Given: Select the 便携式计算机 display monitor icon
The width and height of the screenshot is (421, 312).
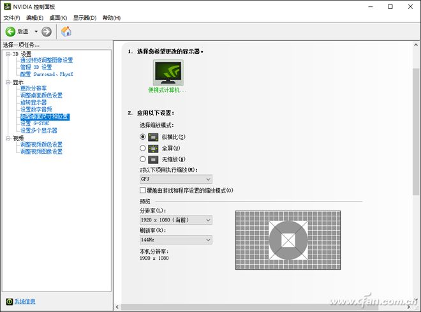Looking at the screenshot, I should (x=168, y=73).
